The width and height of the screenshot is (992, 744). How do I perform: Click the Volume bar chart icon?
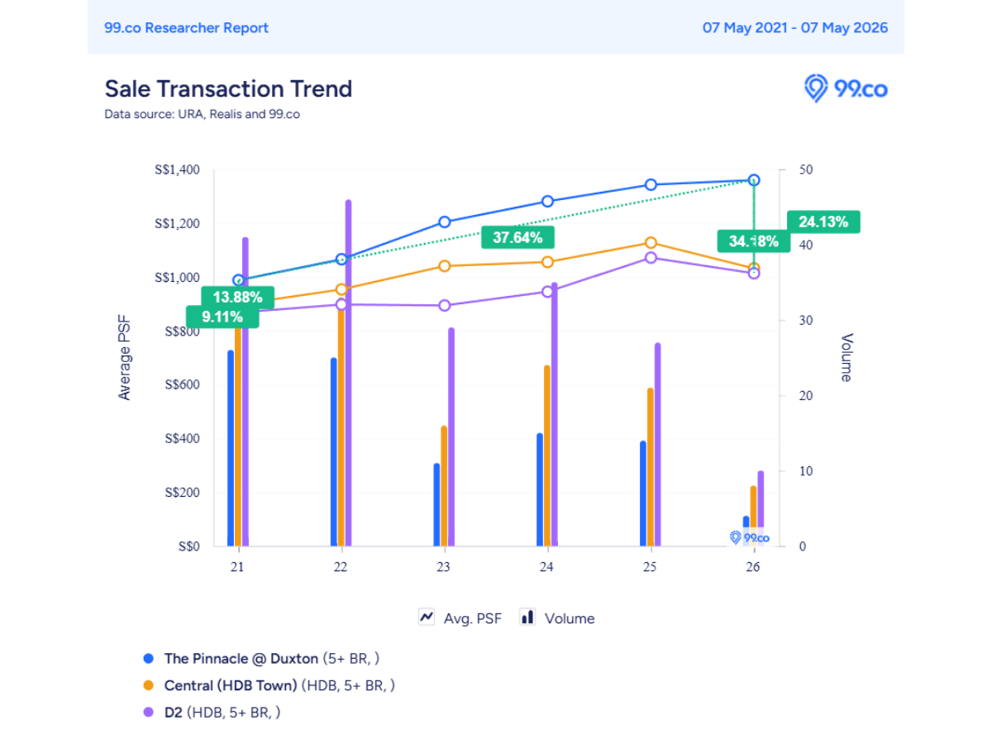[x=527, y=617]
